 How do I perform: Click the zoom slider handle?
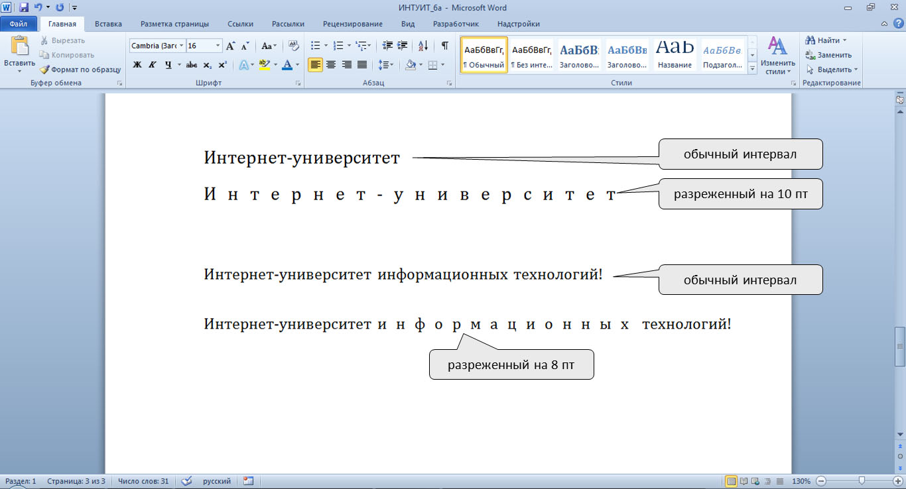coord(861,481)
